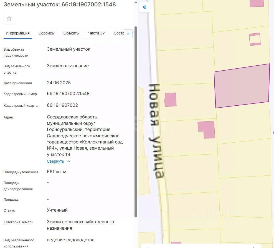Open the Информация tab
The image size is (274, 248).
[x=18, y=33]
